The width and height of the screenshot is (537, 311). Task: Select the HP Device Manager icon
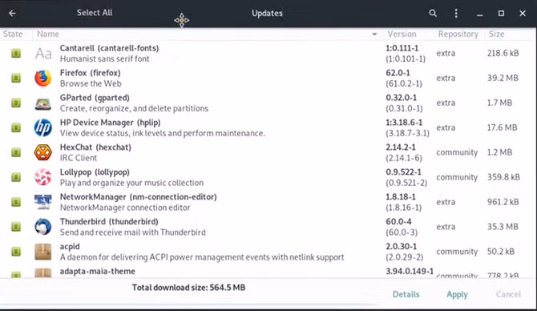[x=42, y=127]
